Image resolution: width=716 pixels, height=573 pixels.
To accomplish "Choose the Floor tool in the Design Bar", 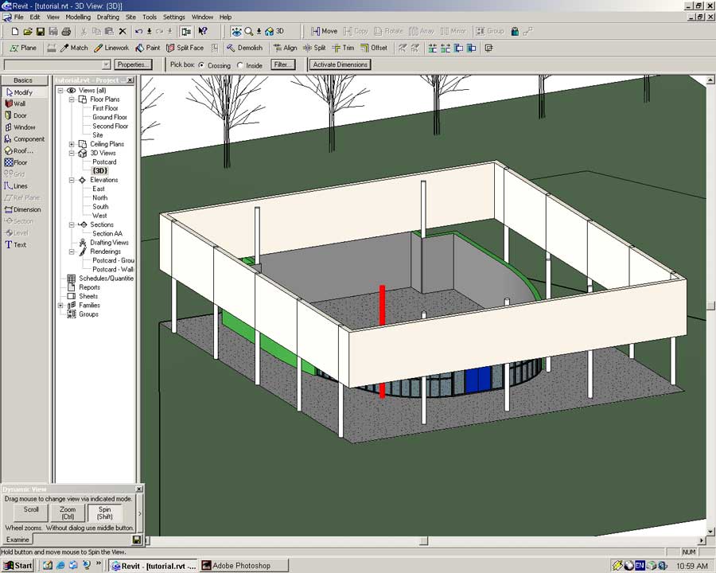I will click(x=16, y=162).
